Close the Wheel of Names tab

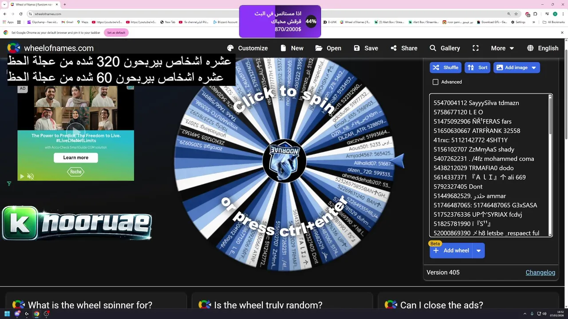point(57,4)
